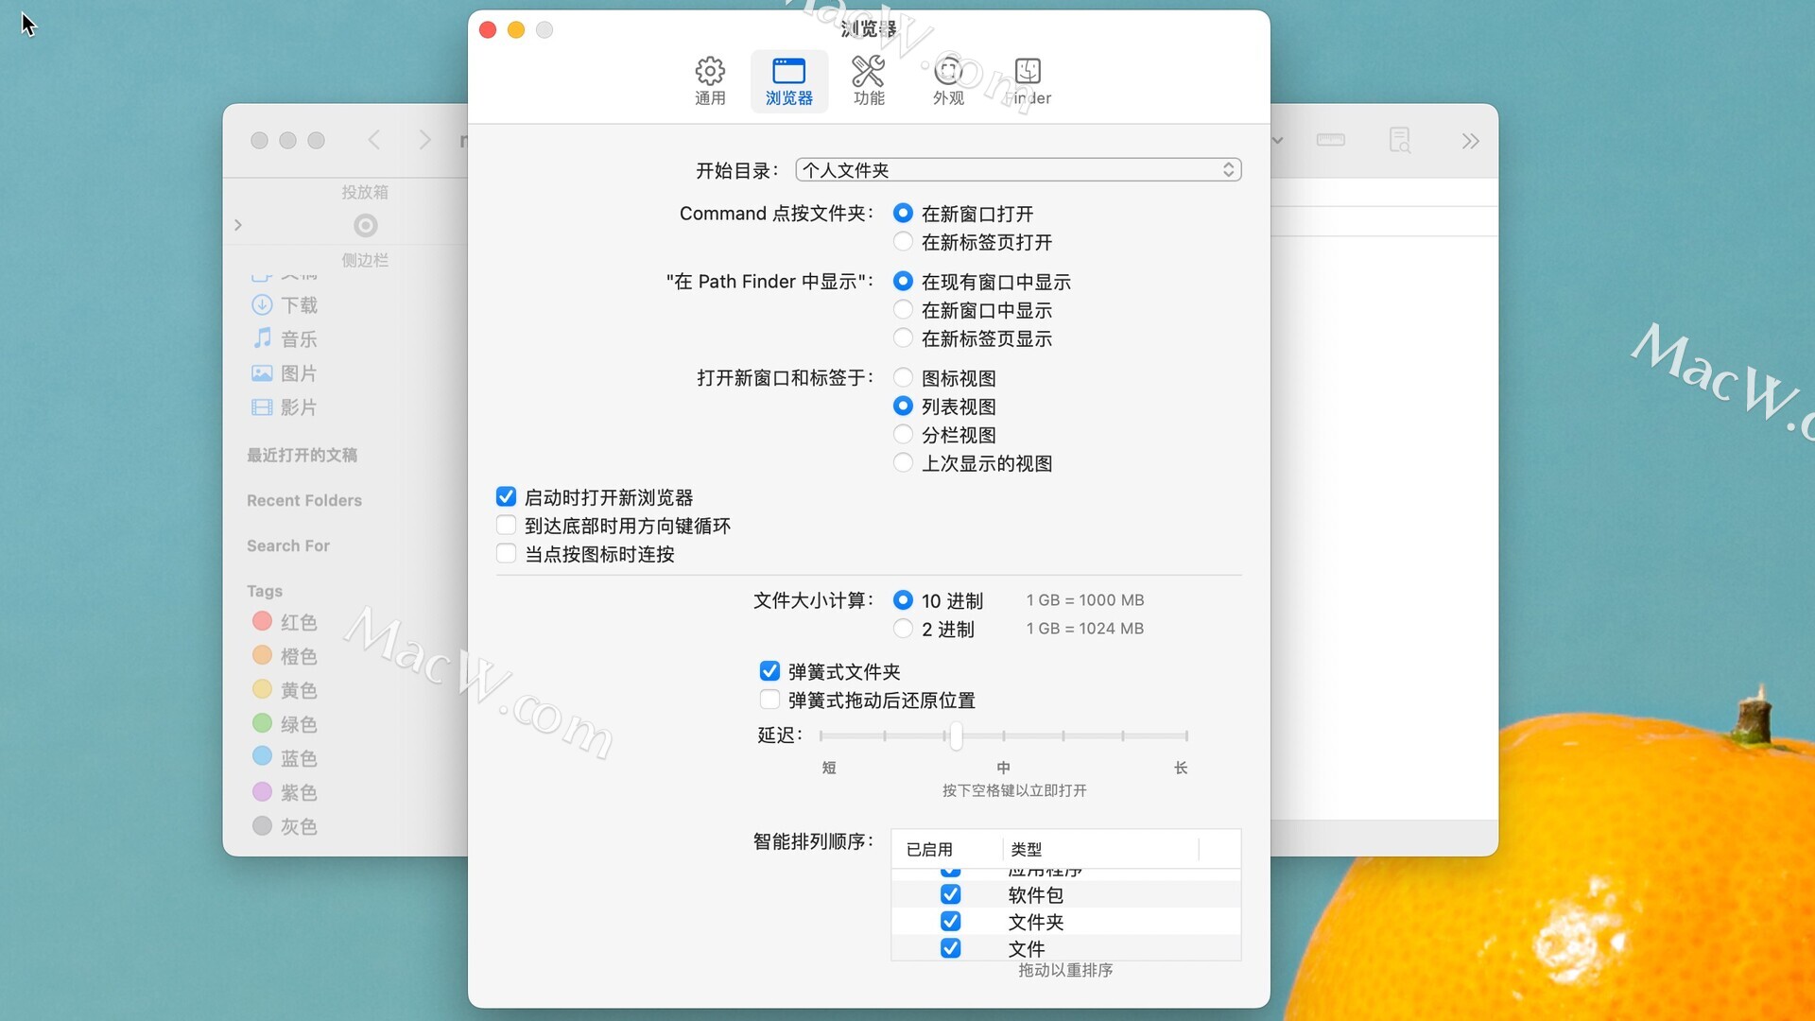The height and width of the screenshot is (1021, 1815).
Task: Enable 到达底部时用方向键循环 checkbox
Action: pos(506,526)
